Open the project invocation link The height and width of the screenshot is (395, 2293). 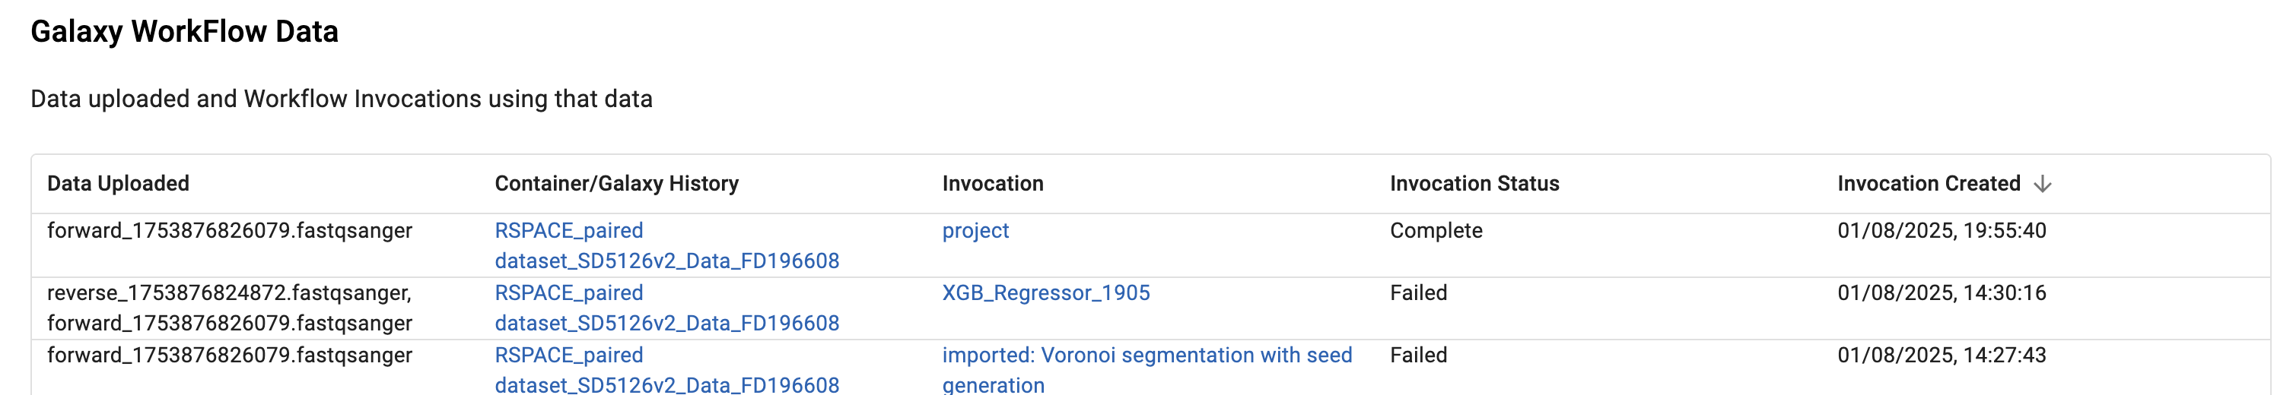point(975,232)
